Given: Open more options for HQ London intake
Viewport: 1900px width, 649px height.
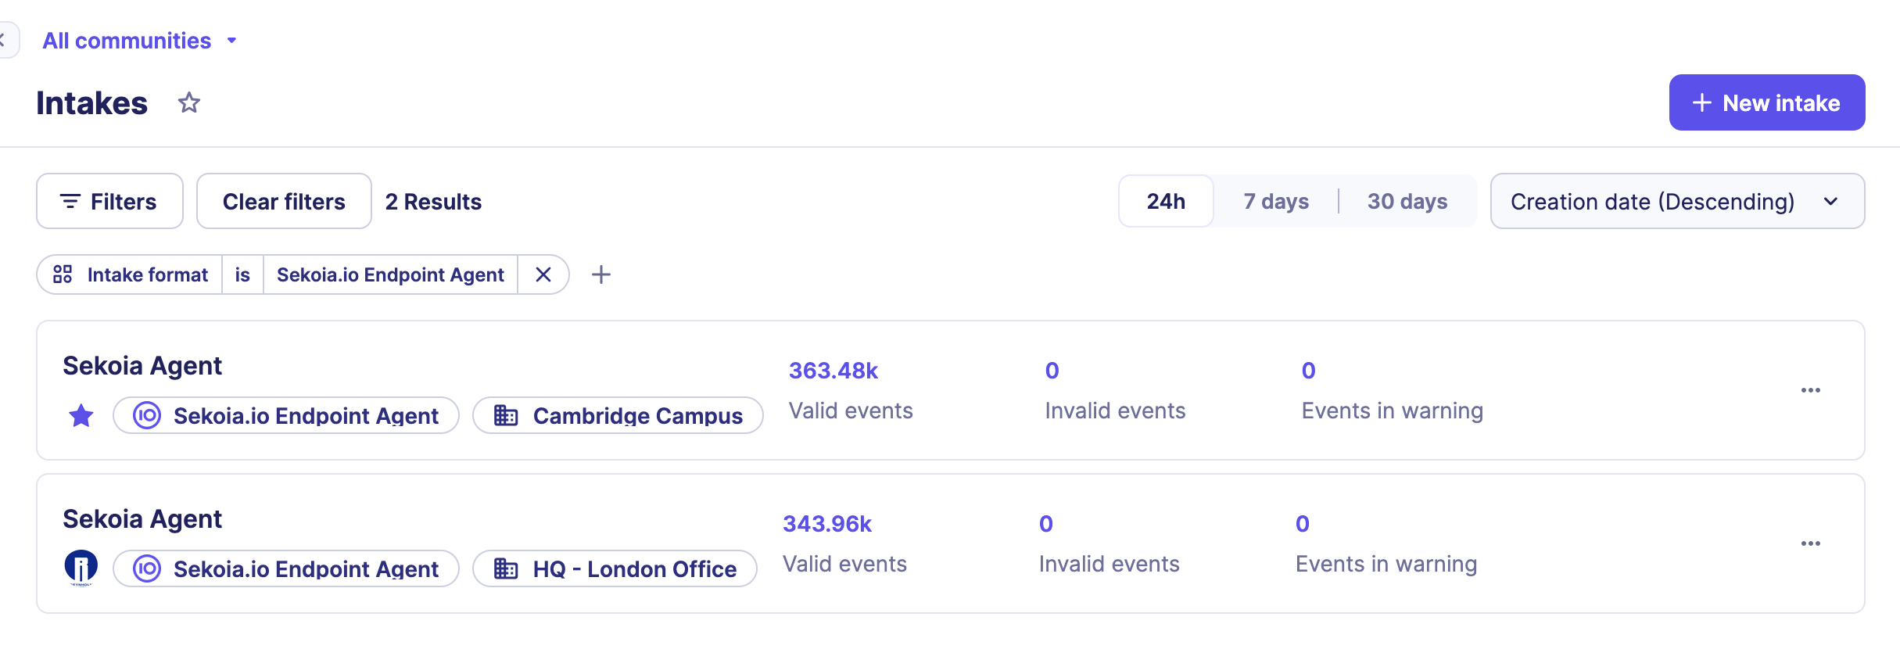Looking at the screenshot, I should click(x=1810, y=543).
